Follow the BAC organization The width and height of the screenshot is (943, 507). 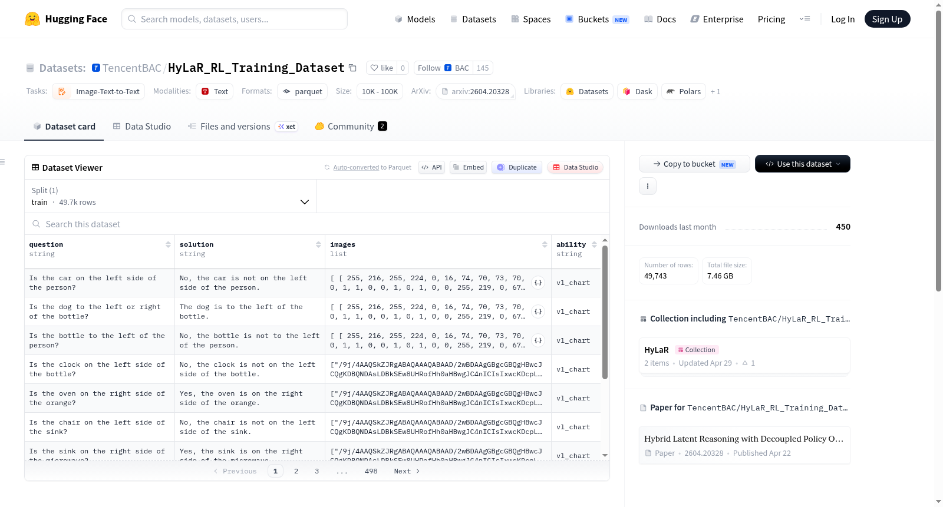[443, 68]
